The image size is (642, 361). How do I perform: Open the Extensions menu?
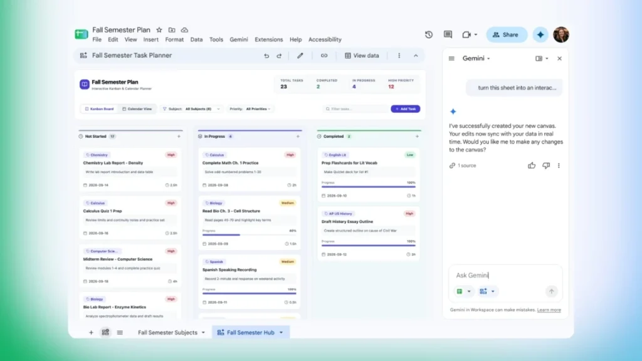pos(268,39)
